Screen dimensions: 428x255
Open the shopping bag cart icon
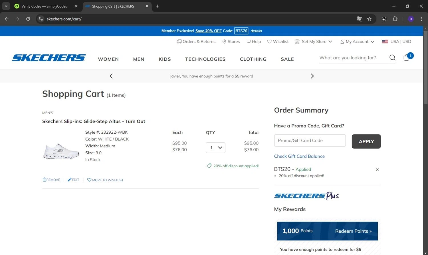tap(408, 57)
